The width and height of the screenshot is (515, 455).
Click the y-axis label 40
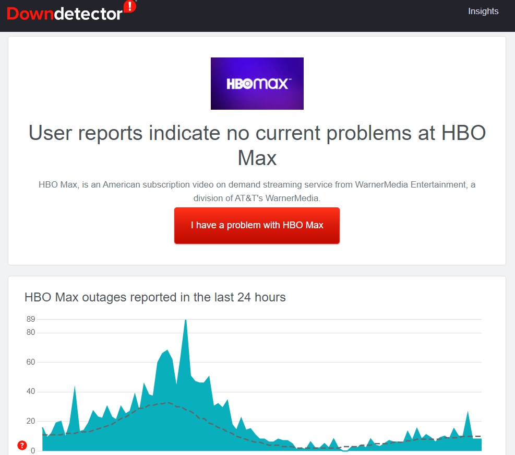(31, 391)
